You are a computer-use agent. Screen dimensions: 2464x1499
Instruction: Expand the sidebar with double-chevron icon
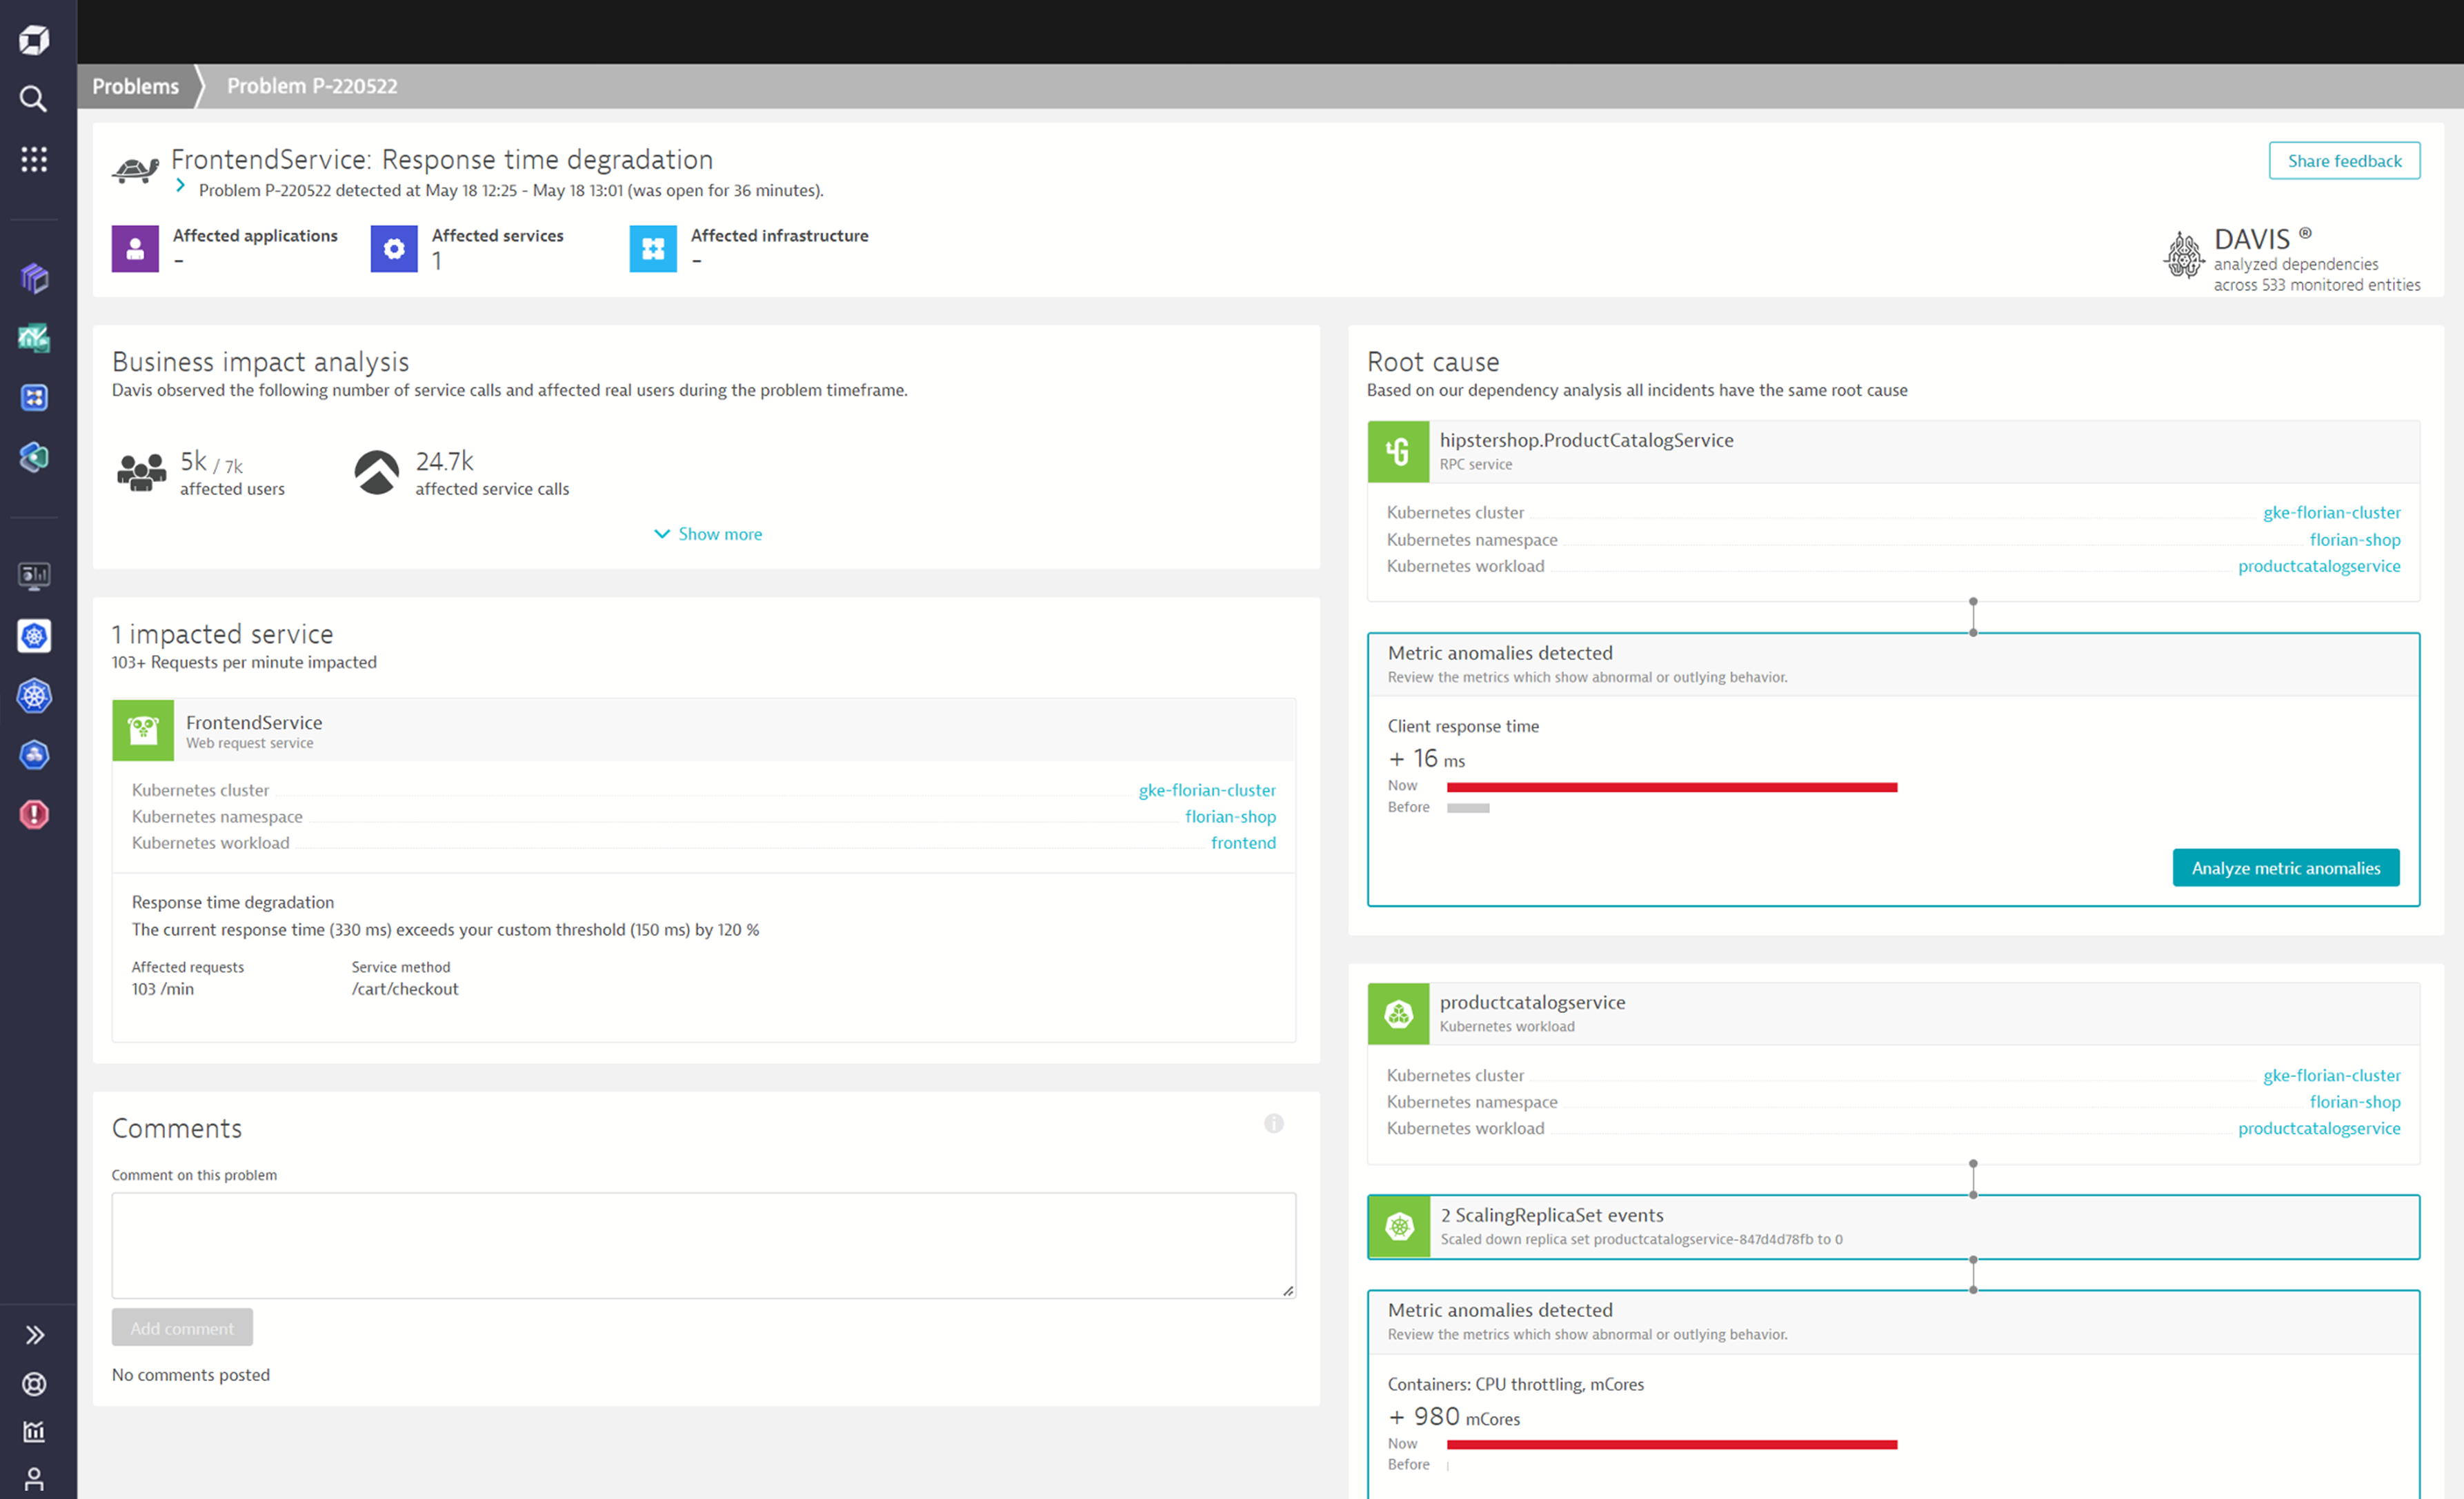tap(34, 1335)
